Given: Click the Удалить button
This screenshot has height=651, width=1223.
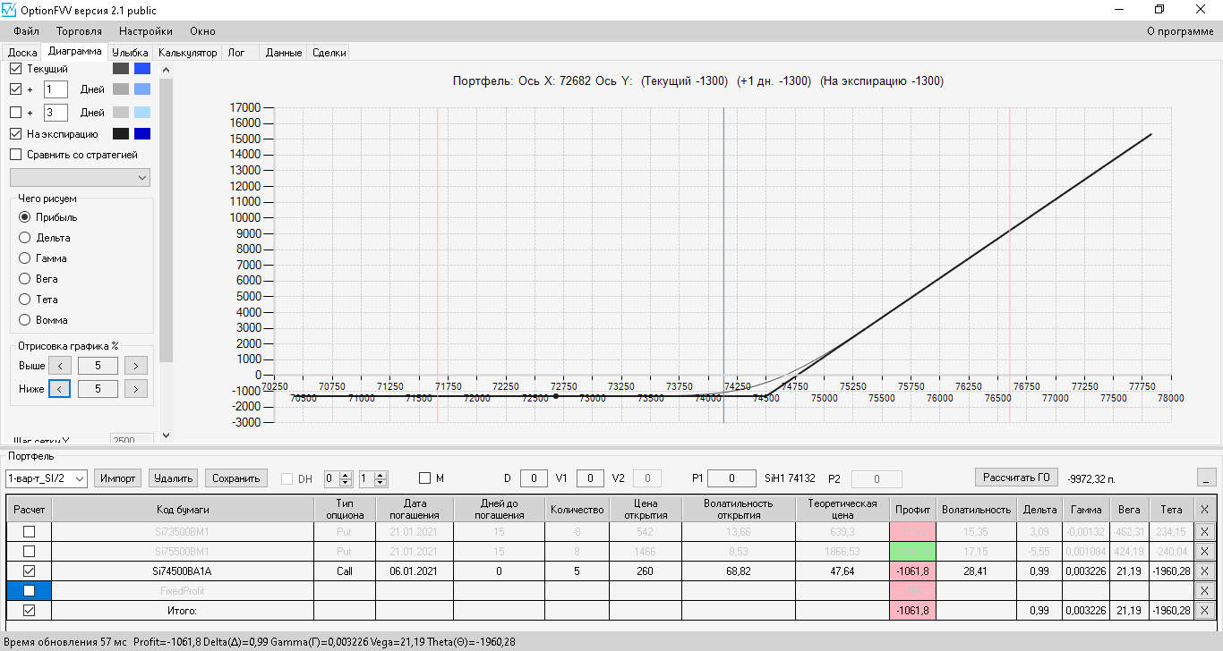Looking at the screenshot, I should click(x=173, y=478).
